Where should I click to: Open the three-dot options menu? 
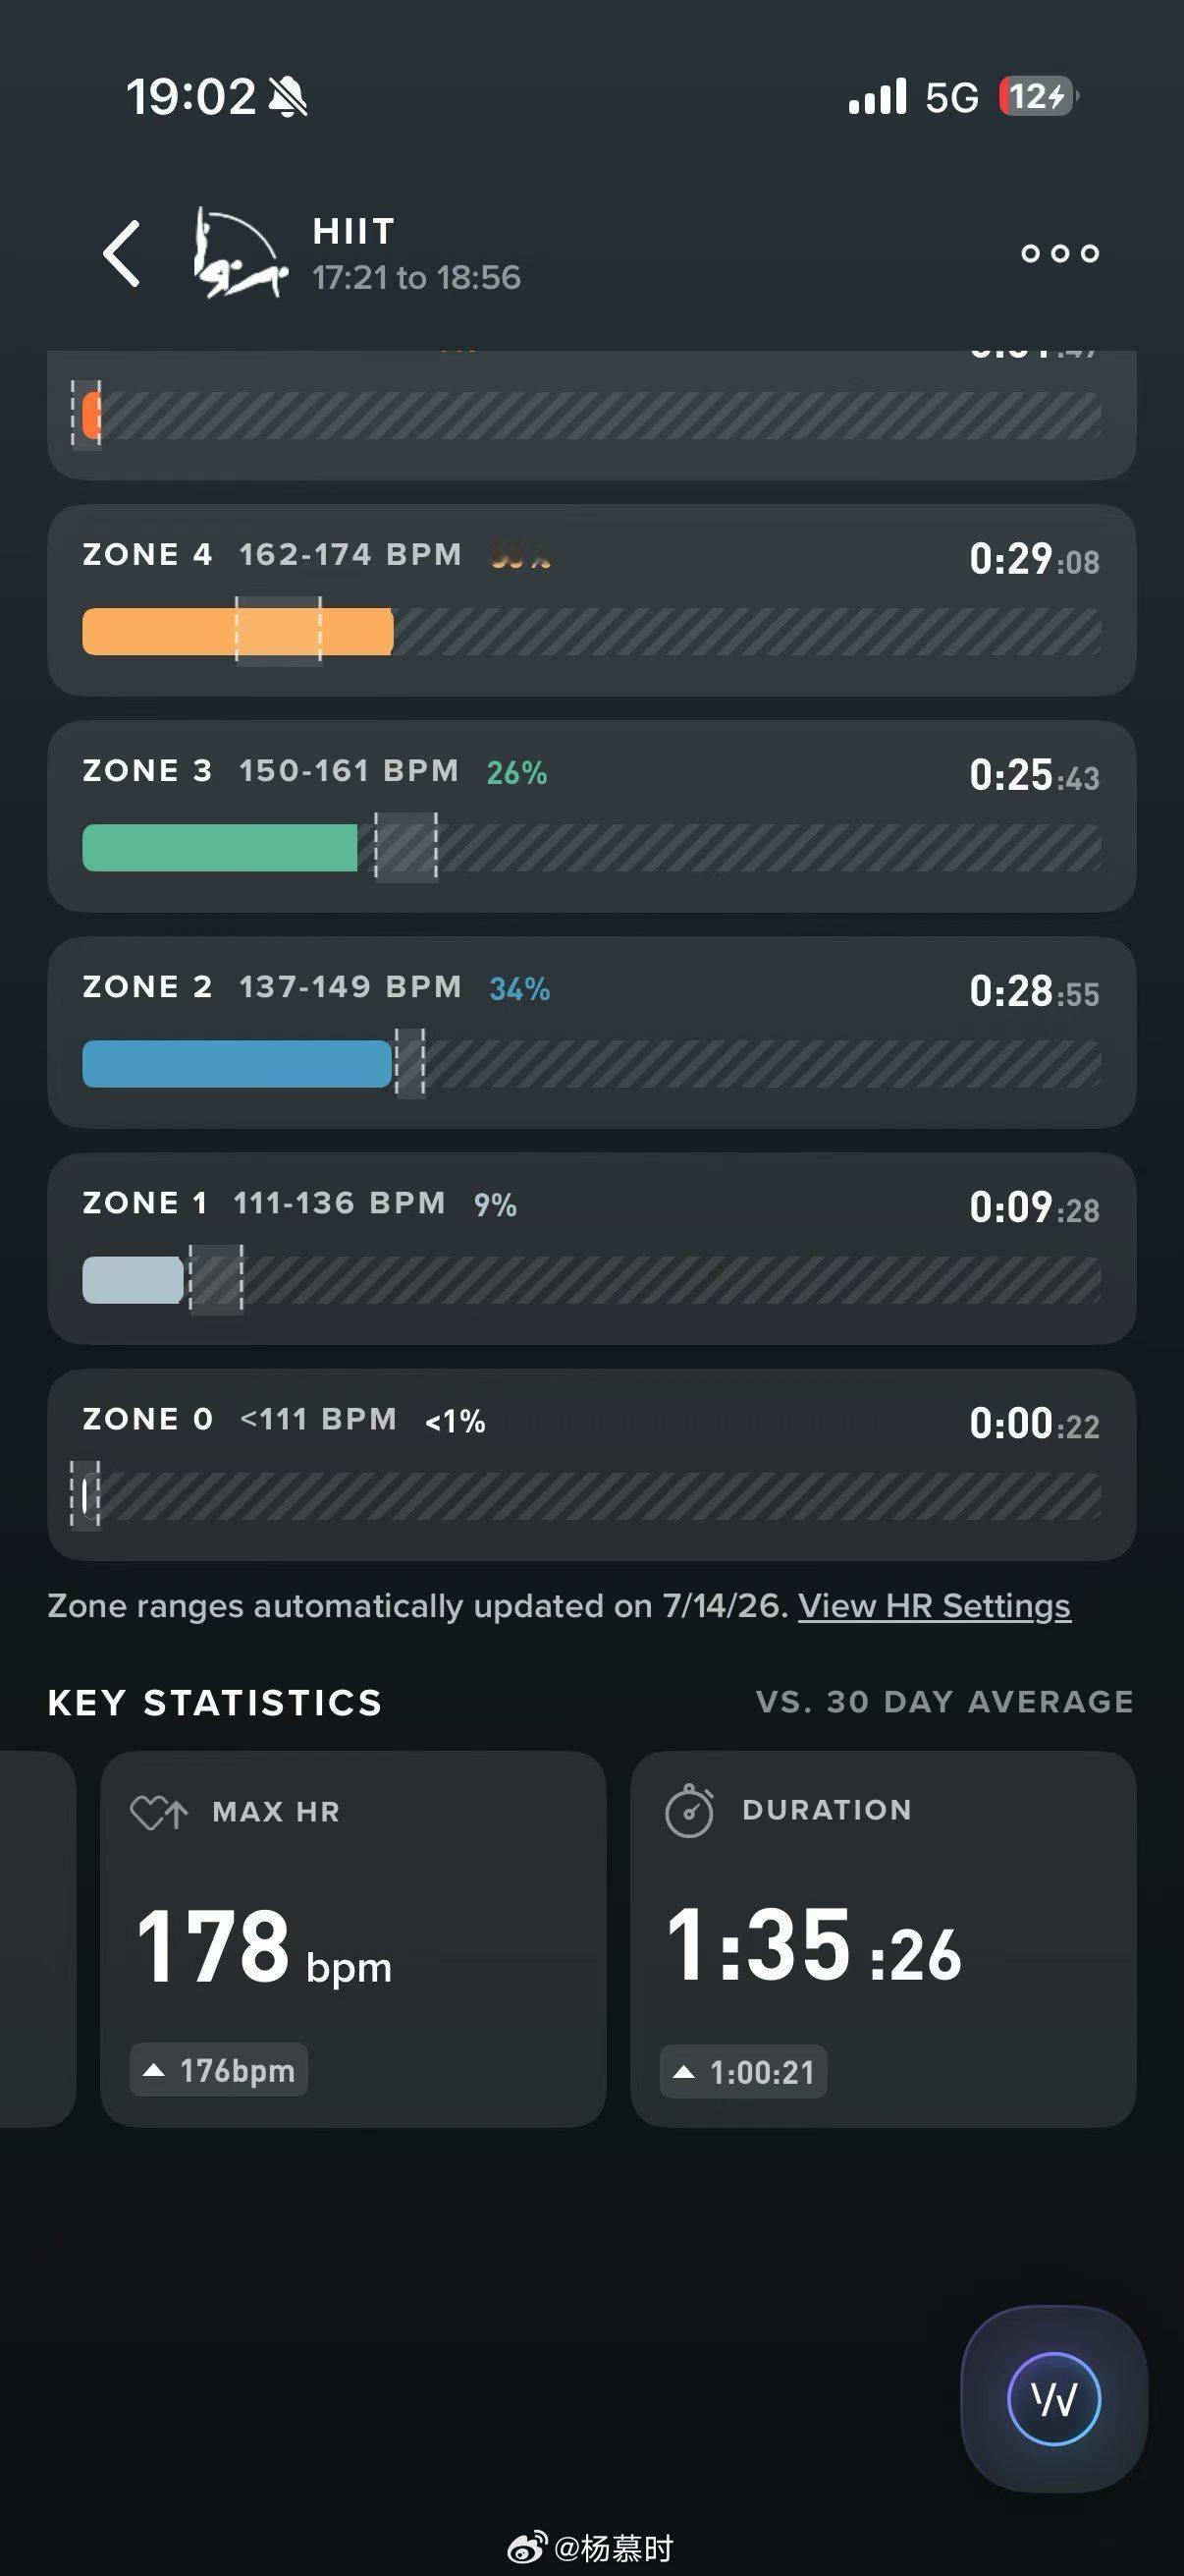click(x=1060, y=253)
